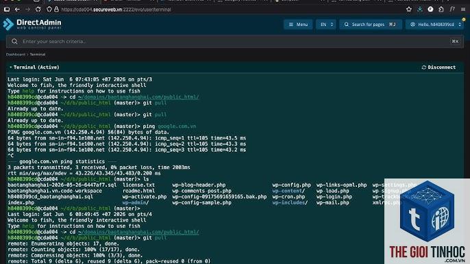Click the wp-load.php file name

333,191
